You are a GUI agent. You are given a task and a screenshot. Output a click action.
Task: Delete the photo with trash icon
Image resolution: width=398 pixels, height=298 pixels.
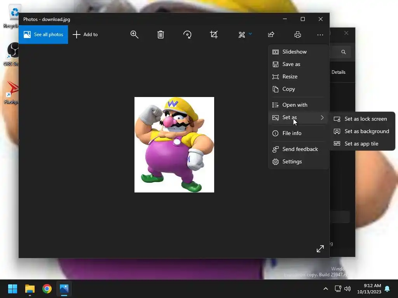coord(161,35)
